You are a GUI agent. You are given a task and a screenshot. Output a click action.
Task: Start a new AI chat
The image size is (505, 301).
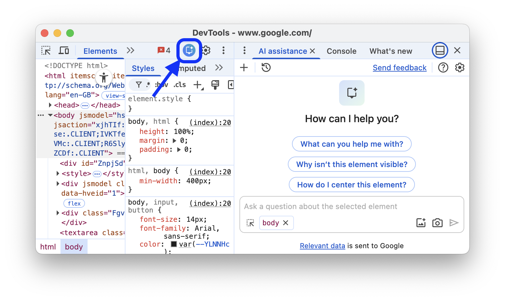tap(244, 67)
